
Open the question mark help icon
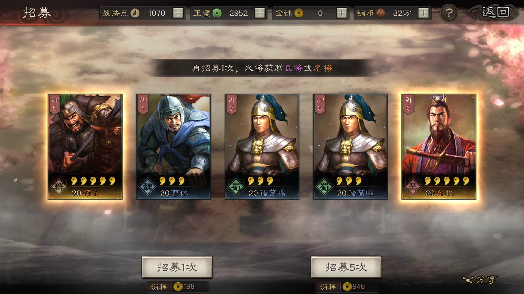(x=449, y=13)
